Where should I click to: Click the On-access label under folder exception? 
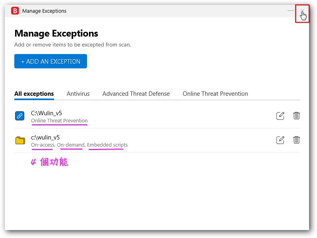43,145
